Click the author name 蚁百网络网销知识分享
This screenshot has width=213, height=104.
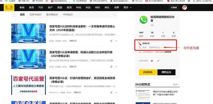click(162, 19)
